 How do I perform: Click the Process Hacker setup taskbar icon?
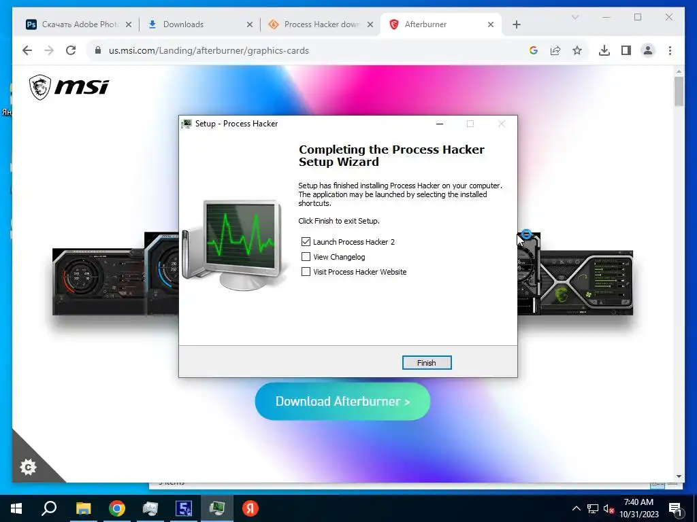click(x=217, y=508)
